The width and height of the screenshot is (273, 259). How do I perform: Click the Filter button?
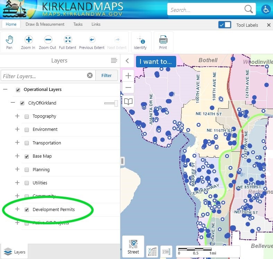coord(106,75)
